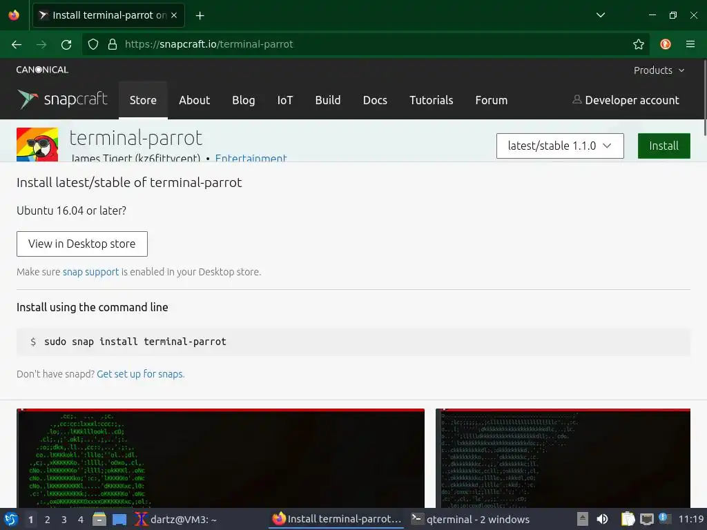Open the Blog menu item
The width and height of the screenshot is (707, 530).
(x=244, y=100)
